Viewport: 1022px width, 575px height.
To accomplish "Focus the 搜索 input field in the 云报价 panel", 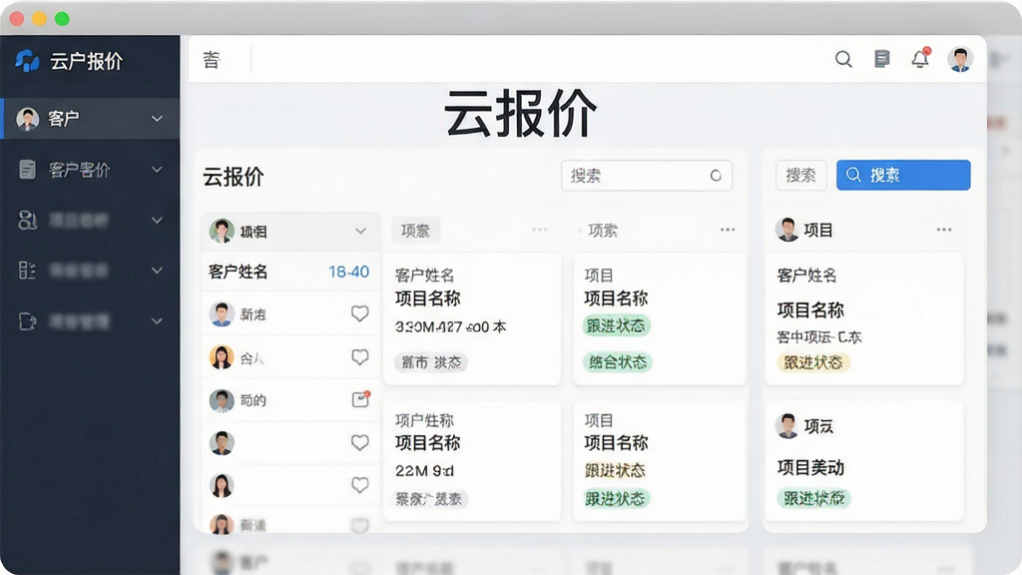I will (646, 176).
